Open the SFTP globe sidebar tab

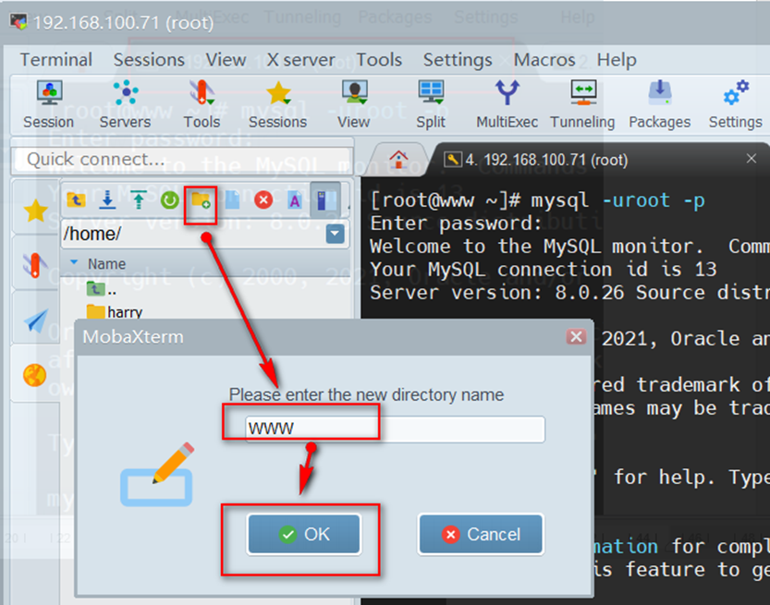35,375
